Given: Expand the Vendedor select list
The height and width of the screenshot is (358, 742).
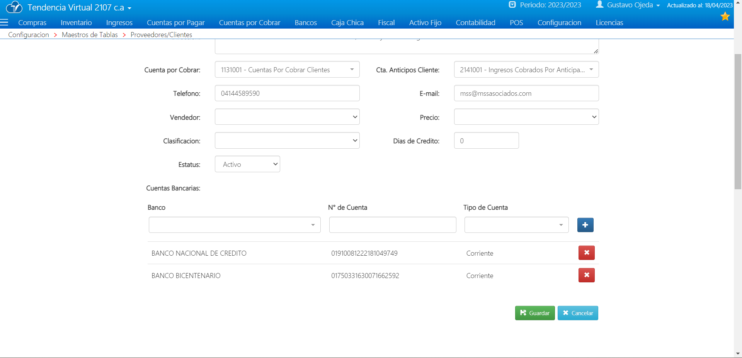Looking at the screenshot, I should (287, 117).
